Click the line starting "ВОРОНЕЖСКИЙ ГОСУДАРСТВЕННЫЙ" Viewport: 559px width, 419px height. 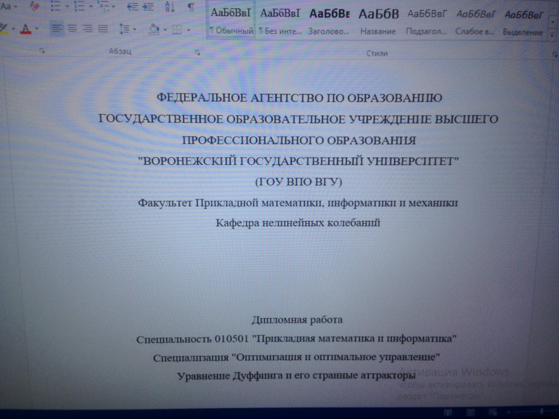[299, 161]
